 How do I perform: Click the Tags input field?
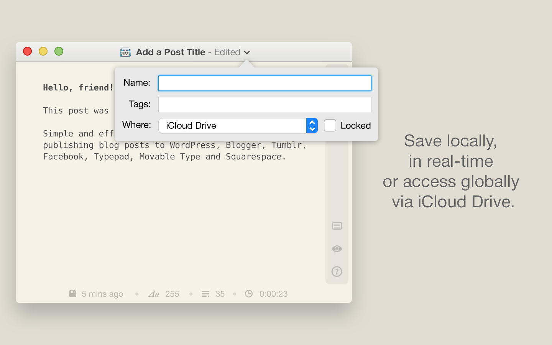[x=264, y=105]
